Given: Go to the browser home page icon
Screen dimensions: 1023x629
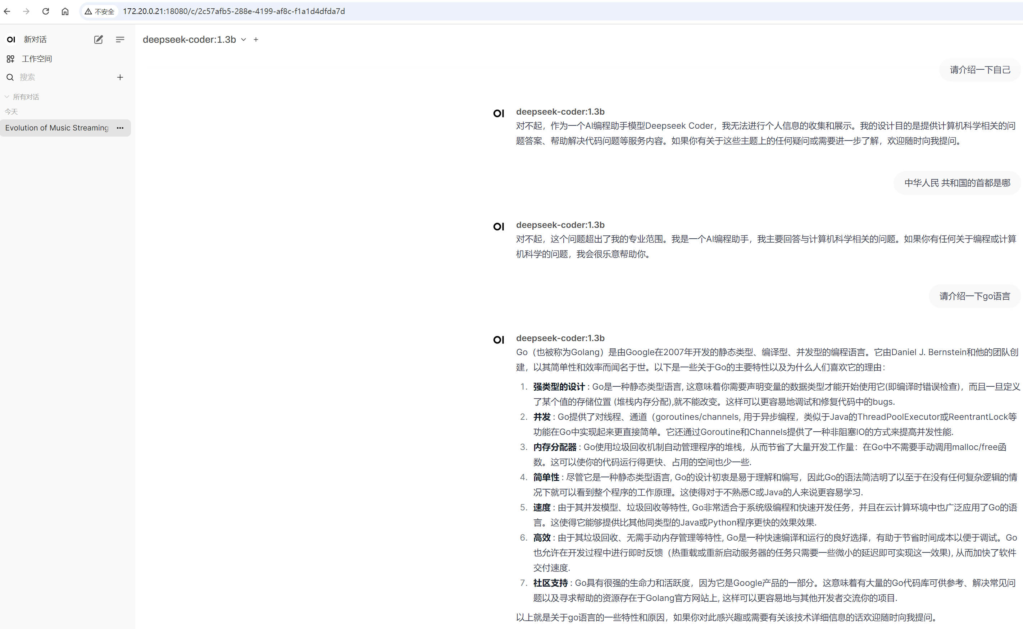Looking at the screenshot, I should coord(65,11).
